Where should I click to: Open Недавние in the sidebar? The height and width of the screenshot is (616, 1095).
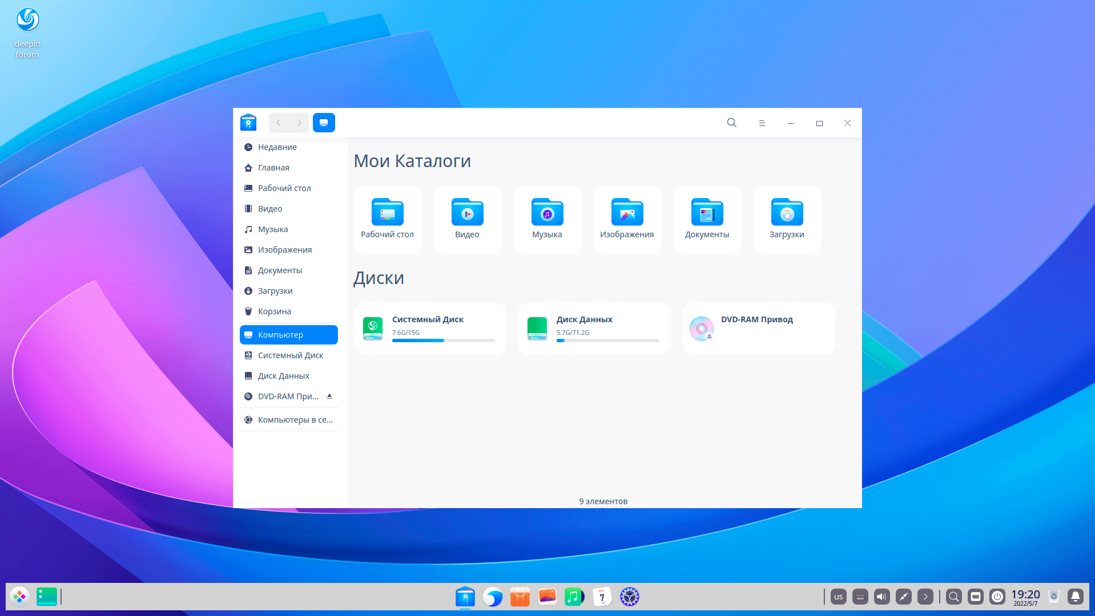click(x=289, y=147)
